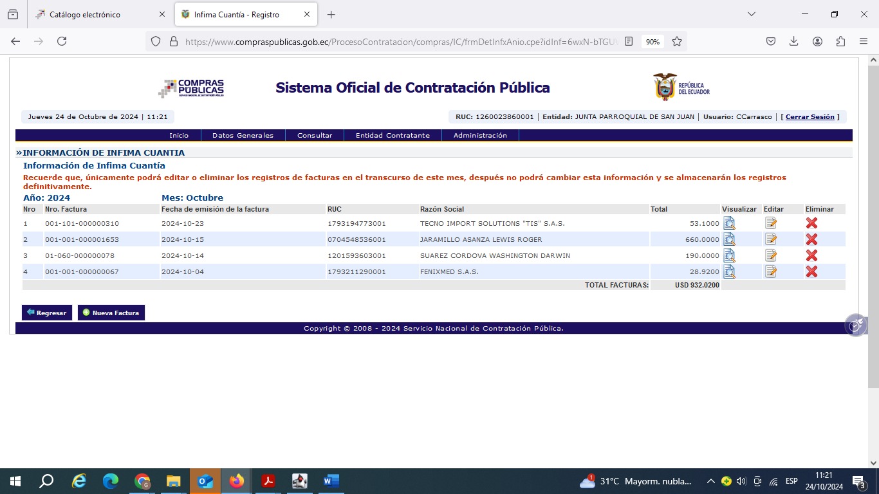This screenshot has height=494, width=879.
Task: Click the browser address bar URL
Action: pyautogui.click(x=399, y=41)
